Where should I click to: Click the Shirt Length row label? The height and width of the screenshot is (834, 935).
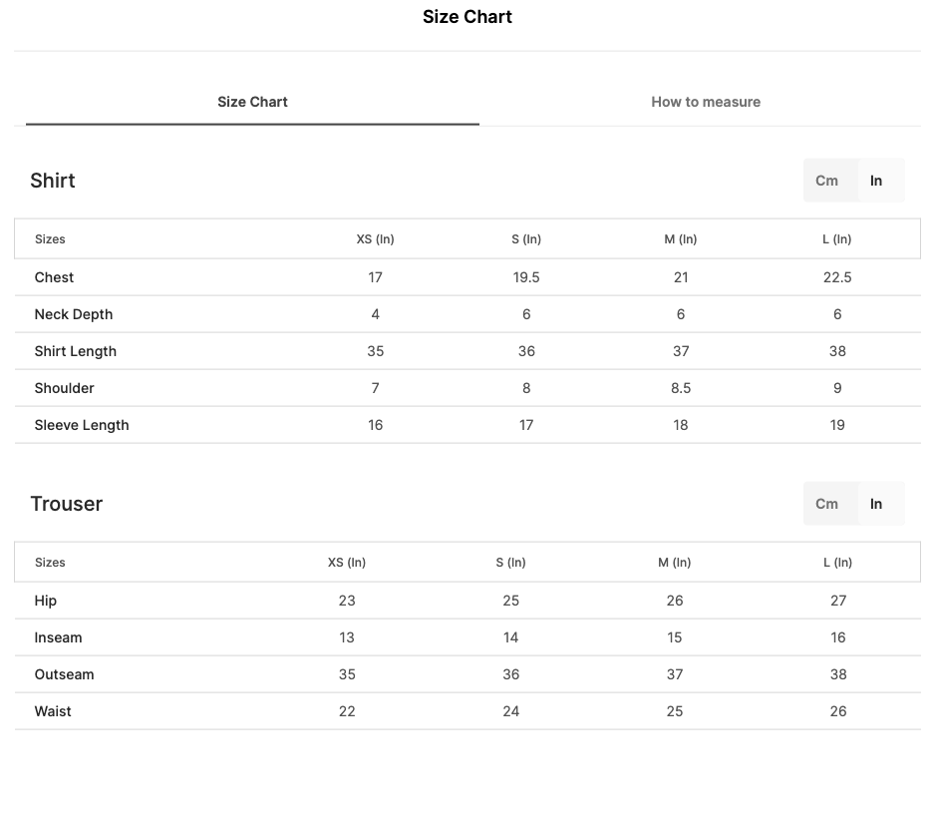click(x=75, y=351)
